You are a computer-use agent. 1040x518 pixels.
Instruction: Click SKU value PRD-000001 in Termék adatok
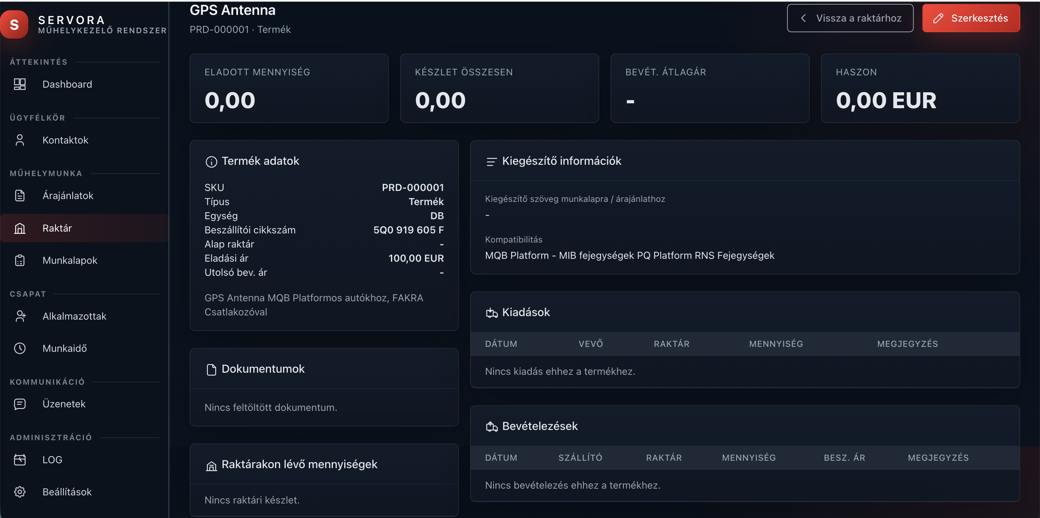click(412, 188)
